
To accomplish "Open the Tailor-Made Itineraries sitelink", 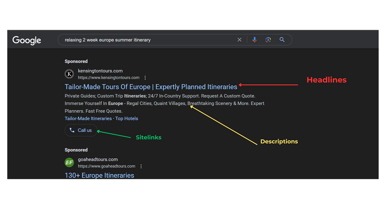I will (x=88, y=118).
